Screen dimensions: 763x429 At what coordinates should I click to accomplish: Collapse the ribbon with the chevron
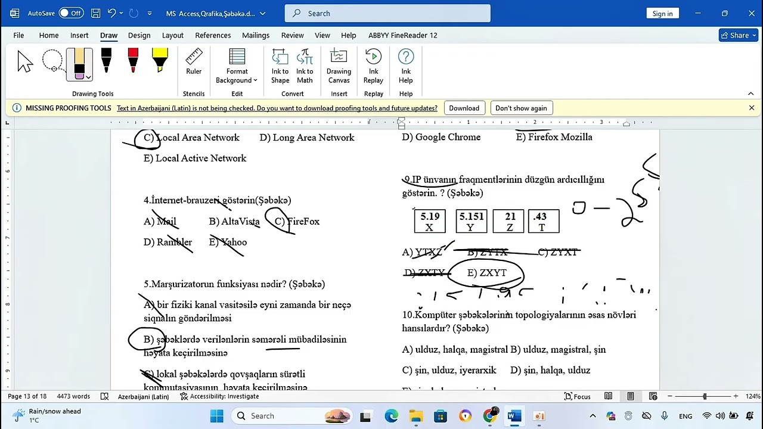pyautogui.click(x=751, y=94)
